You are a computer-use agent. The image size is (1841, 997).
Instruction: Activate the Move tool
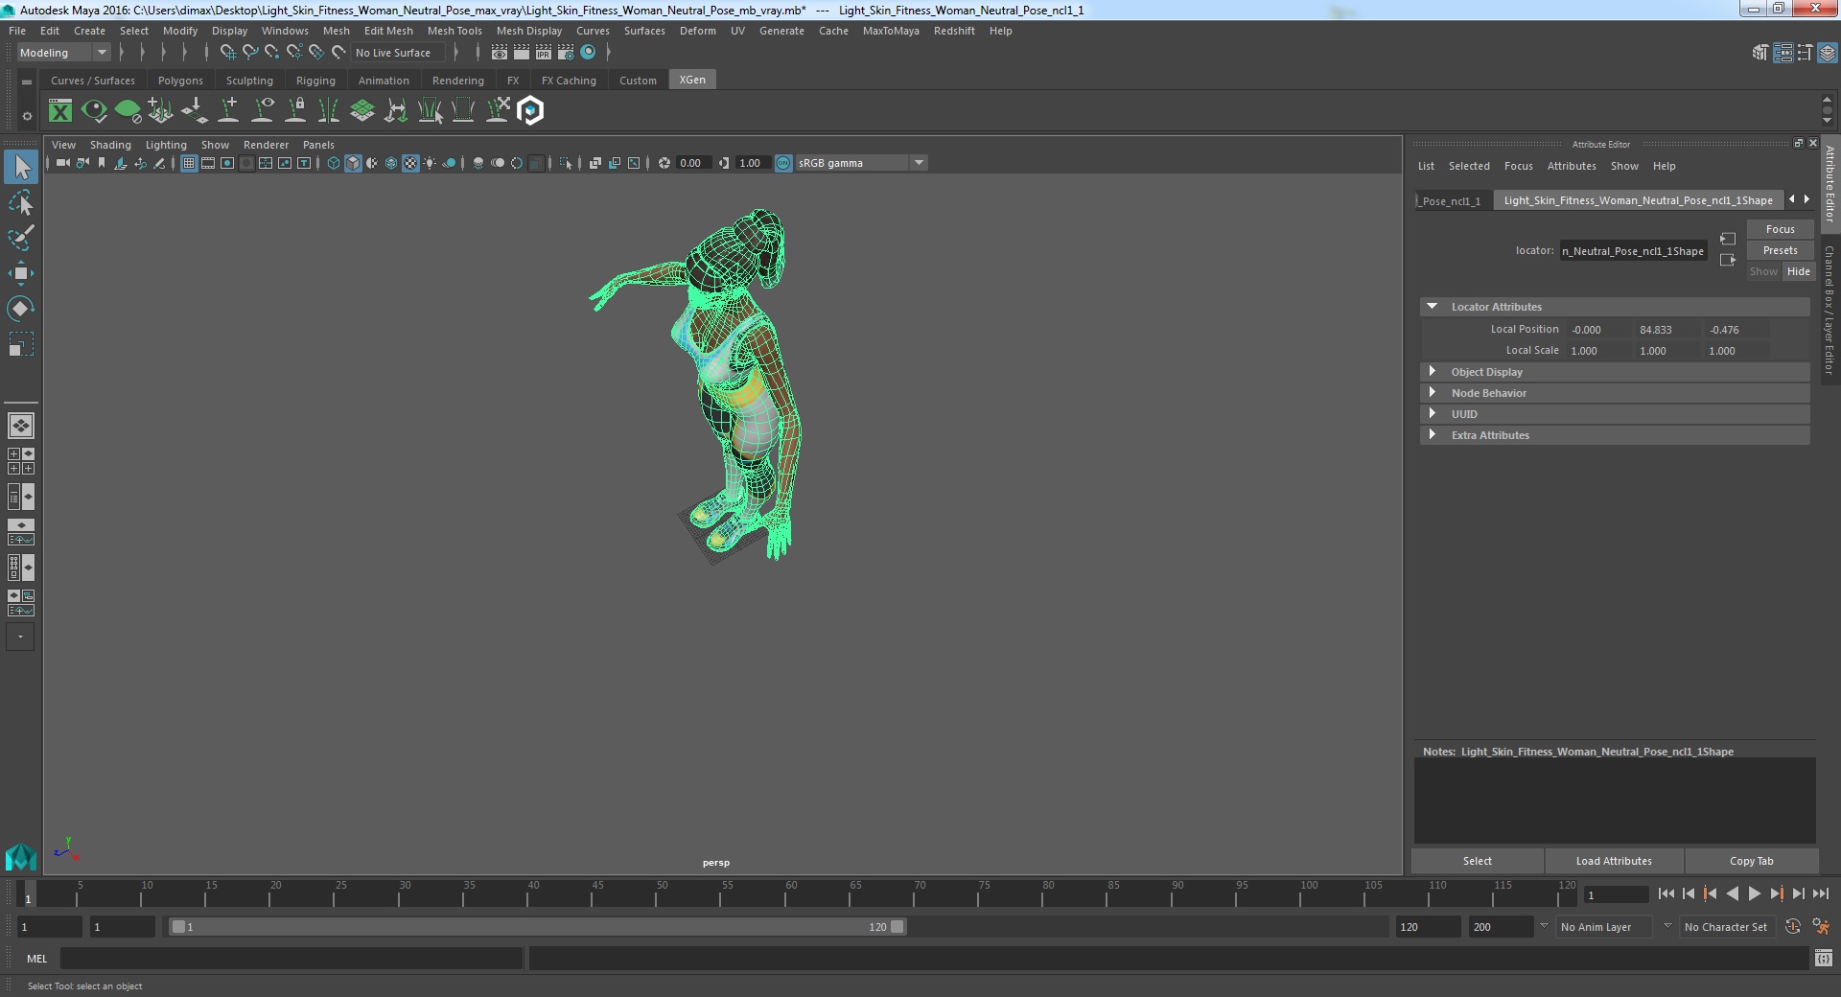[20, 273]
